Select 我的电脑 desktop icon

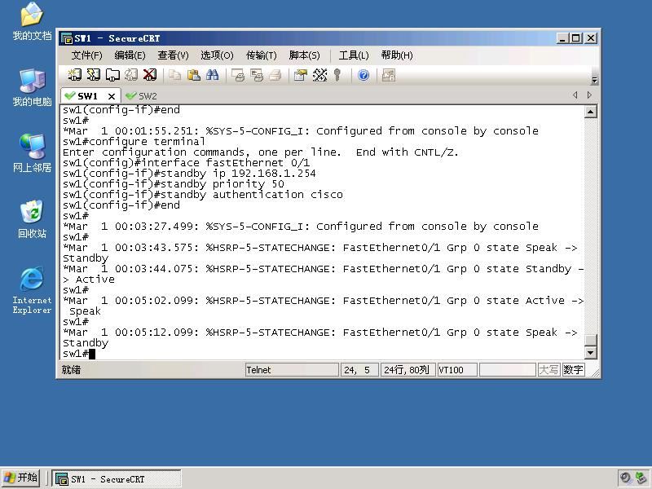pos(32,87)
